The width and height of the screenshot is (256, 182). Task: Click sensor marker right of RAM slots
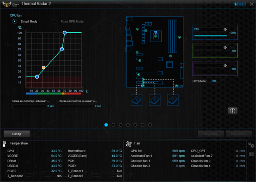[180, 37]
